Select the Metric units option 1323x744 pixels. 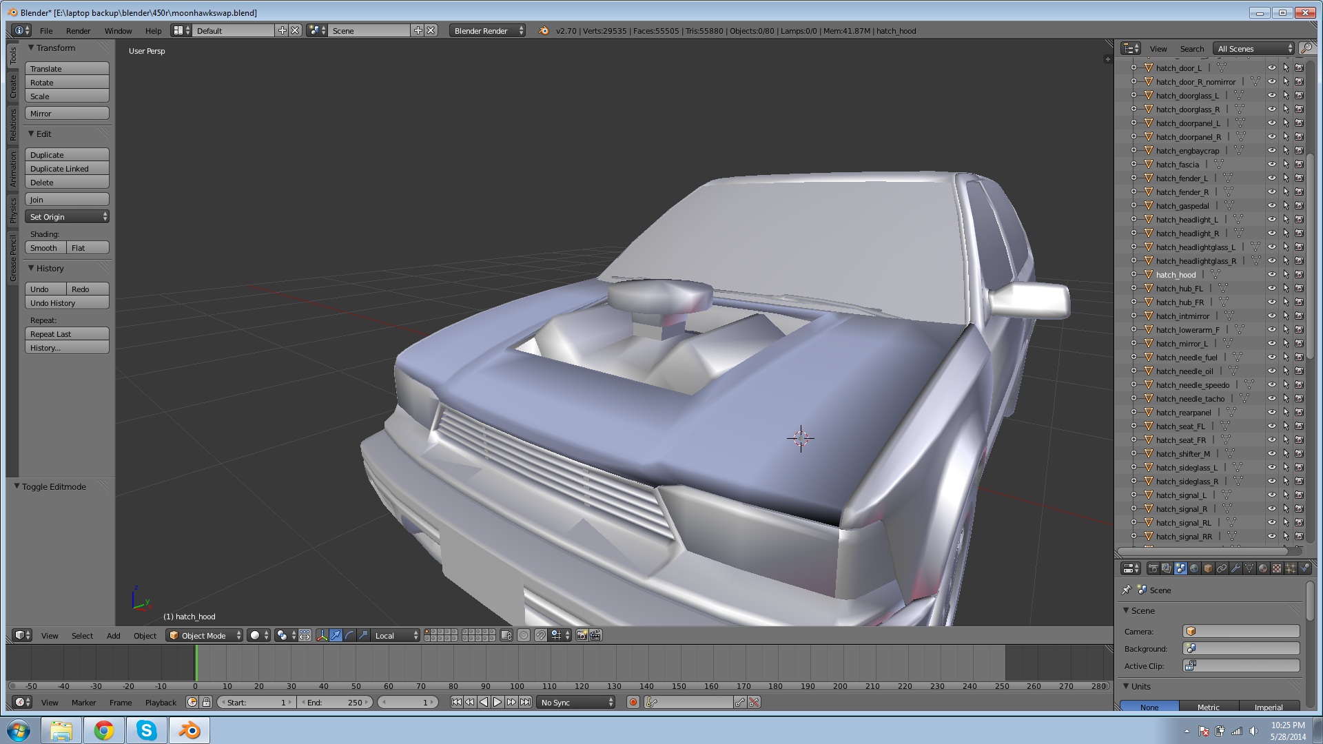pyautogui.click(x=1208, y=707)
